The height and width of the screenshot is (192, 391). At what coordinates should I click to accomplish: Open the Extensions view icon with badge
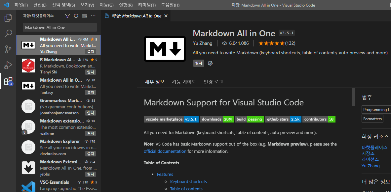tap(8, 81)
